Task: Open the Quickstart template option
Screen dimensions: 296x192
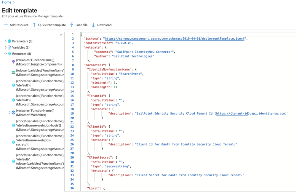Action: click(x=52, y=25)
